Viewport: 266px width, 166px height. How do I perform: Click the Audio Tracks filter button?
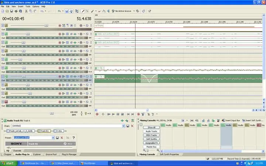pyautogui.click(x=151, y=131)
